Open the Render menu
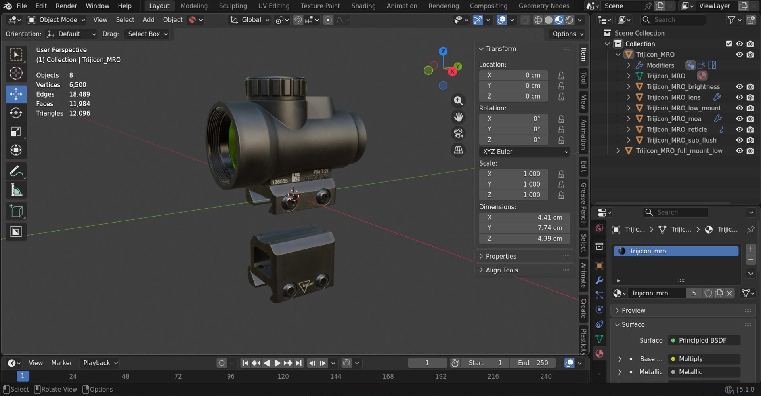The height and width of the screenshot is (396, 761). pyautogui.click(x=66, y=6)
